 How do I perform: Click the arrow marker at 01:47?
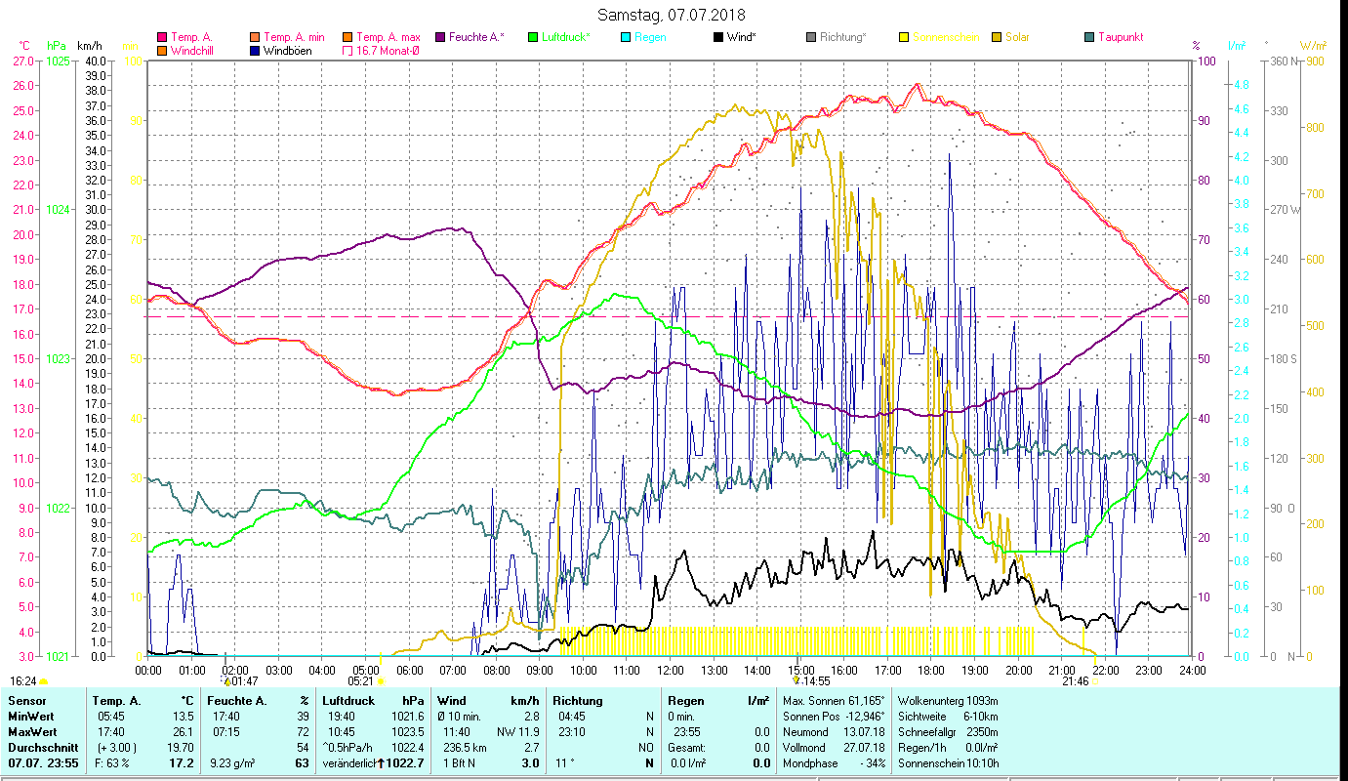pyautogui.click(x=226, y=680)
